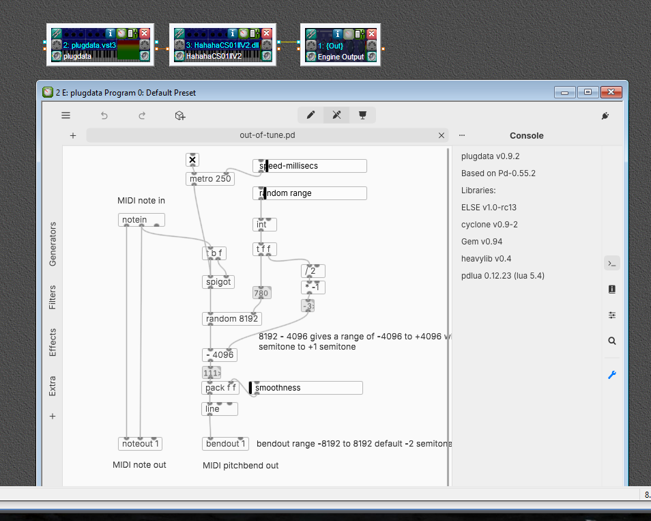This screenshot has width=651, height=521.
Task: Close the out-of-tune.pd tab
Action: coord(441,135)
